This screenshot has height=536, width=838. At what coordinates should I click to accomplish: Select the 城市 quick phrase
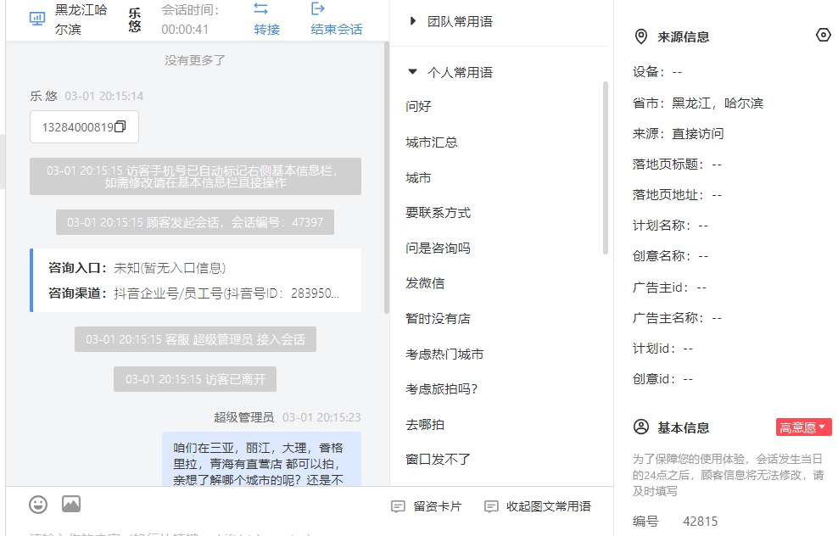(x=418, y=178)
